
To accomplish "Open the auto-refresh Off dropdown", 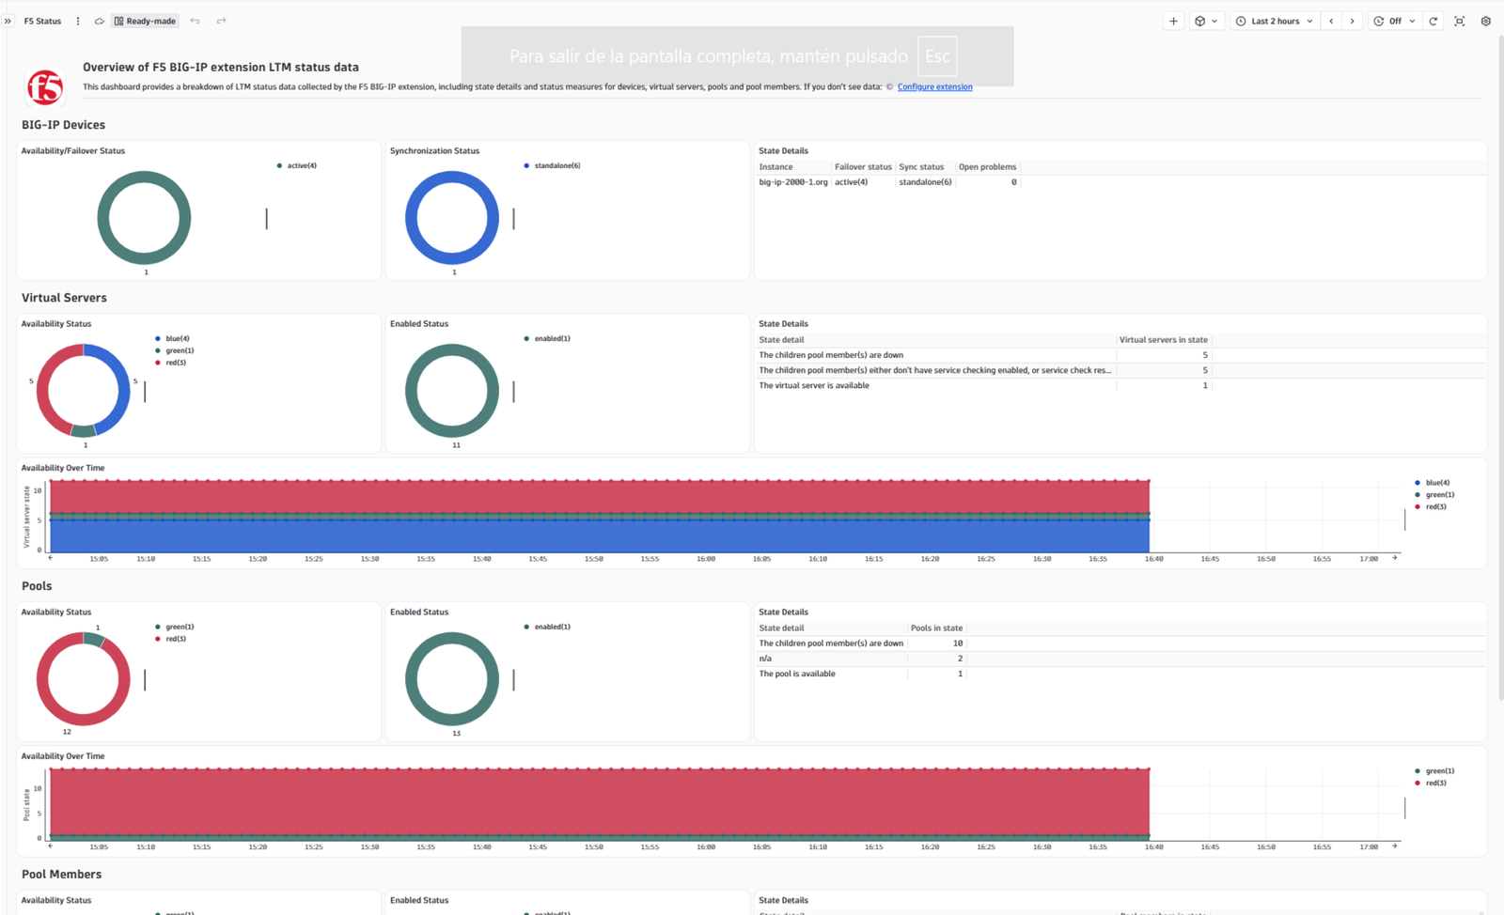I will (x=1394, y=21).
